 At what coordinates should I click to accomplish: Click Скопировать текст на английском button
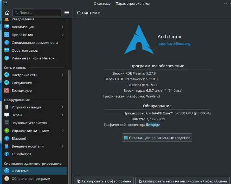point(182,181)
